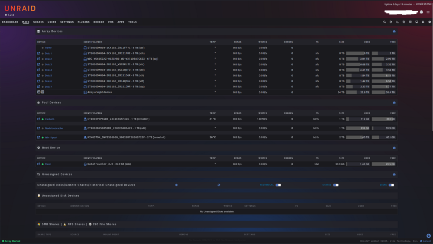Open the Users tab
Viewport: 433px width, 244px height.
pos(52,22)
